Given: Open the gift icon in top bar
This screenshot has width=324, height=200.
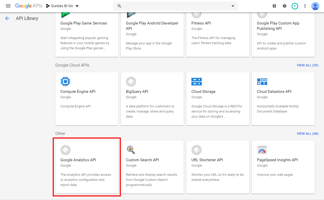Looking at the screenshot, I should tap(274, 6).
